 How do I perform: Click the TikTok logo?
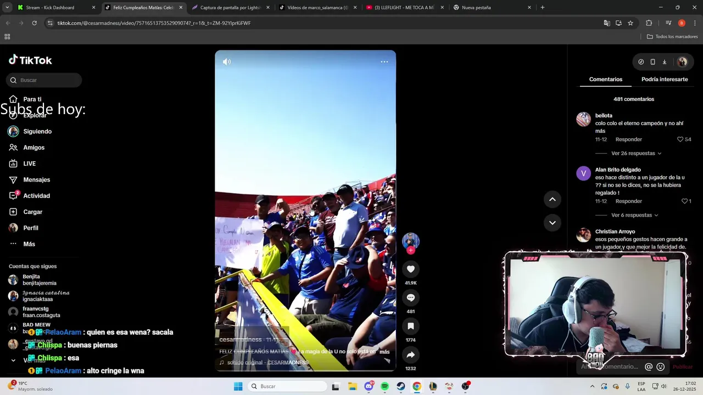point(30,60)
